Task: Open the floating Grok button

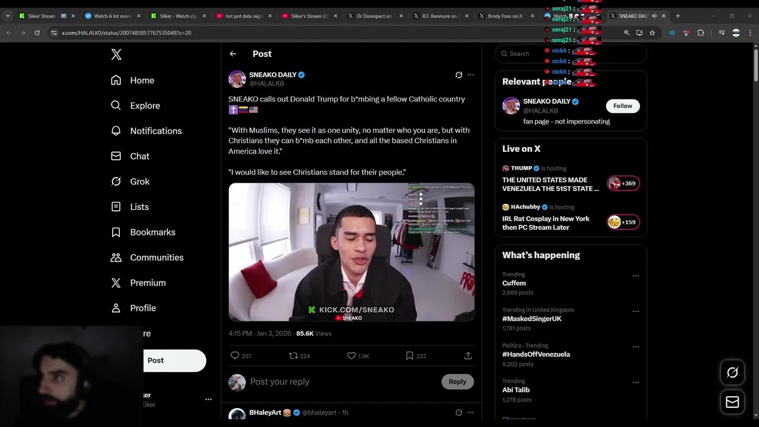Action: pyautogui.click(x=732, y=372)
